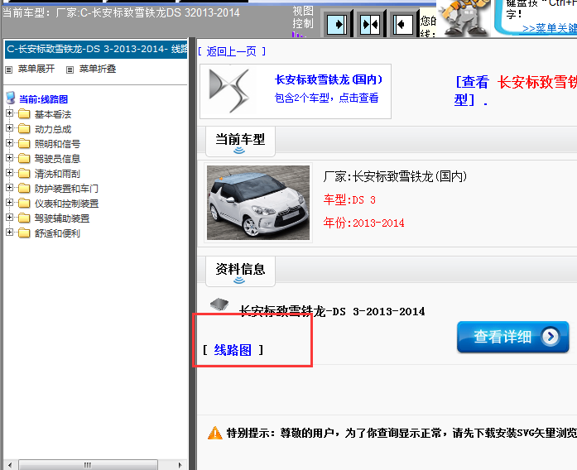Click the view control left-arrow panel icon
Screen dimensions: 577x470
coord(403,25)
